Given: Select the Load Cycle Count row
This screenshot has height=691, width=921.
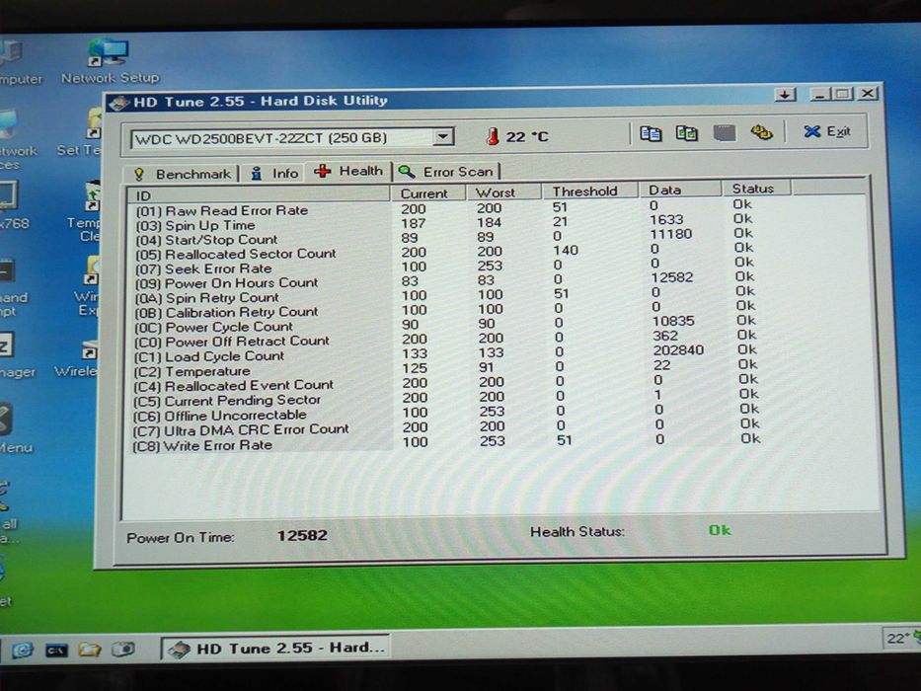Looking at the screenshot, I should point(446,354).
